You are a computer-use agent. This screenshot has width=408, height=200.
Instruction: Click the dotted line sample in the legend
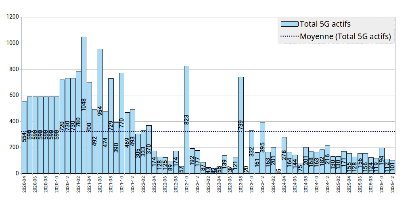[289, 36]
